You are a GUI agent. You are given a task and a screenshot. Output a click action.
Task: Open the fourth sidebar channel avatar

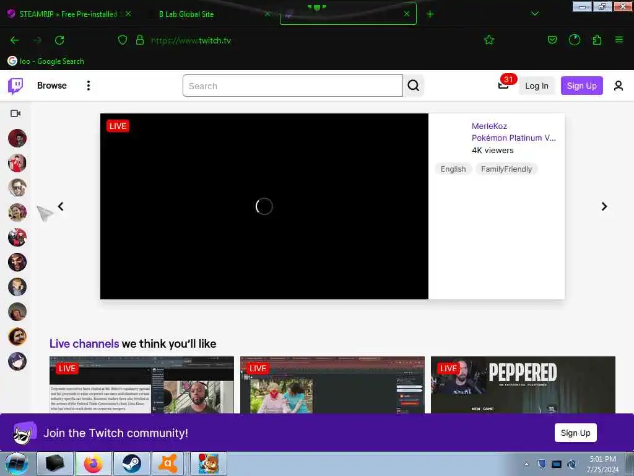coord(17,213)
